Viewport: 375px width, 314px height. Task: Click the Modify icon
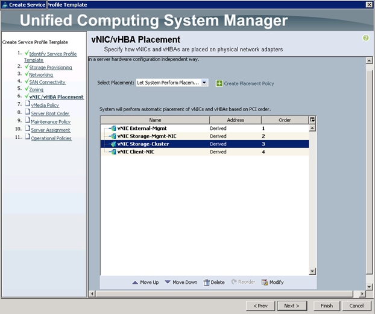coord(265,283)
